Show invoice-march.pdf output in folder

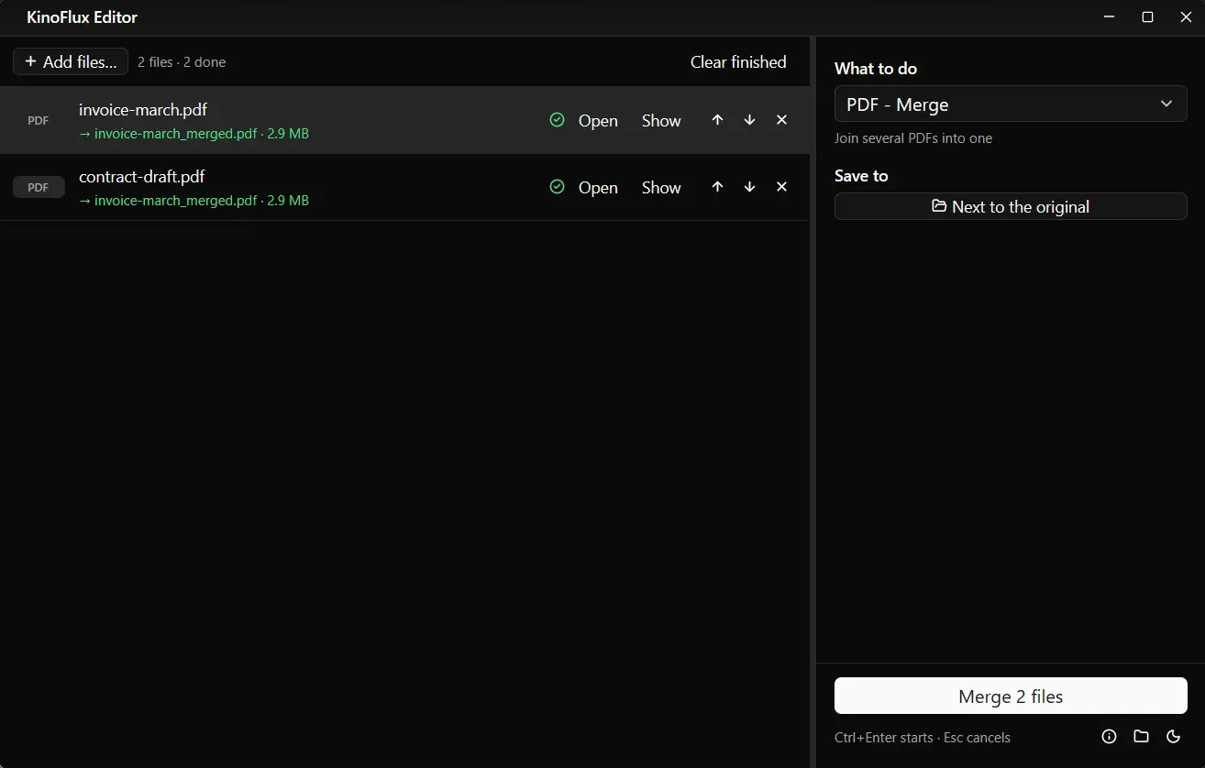pos(661,121)
